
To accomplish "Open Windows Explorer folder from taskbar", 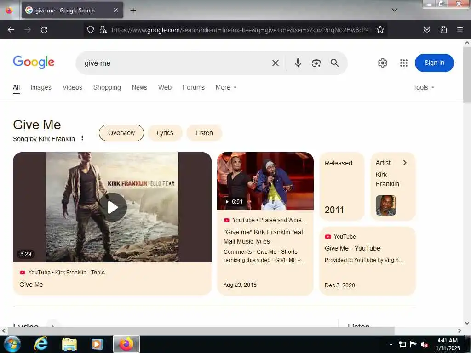I will tap(69, 344).
